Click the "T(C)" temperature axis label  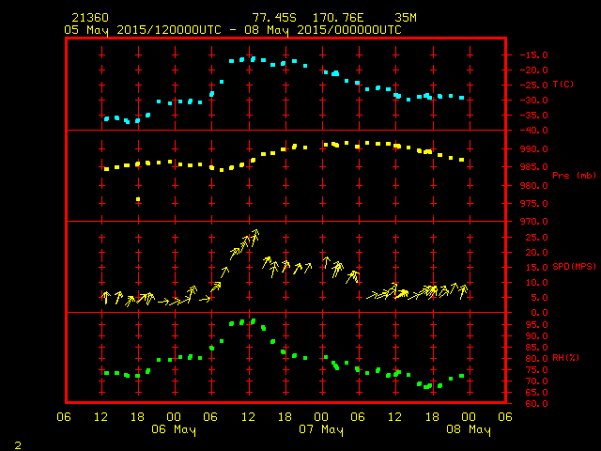(x=563, y=85)
